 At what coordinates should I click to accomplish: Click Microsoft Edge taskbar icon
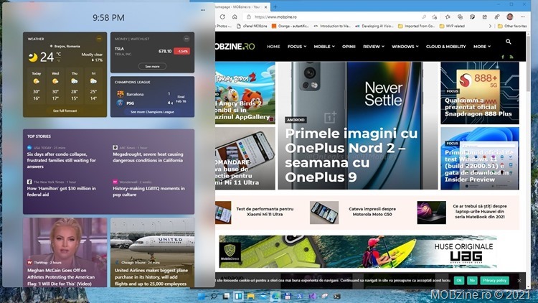(x=275, y=296)
